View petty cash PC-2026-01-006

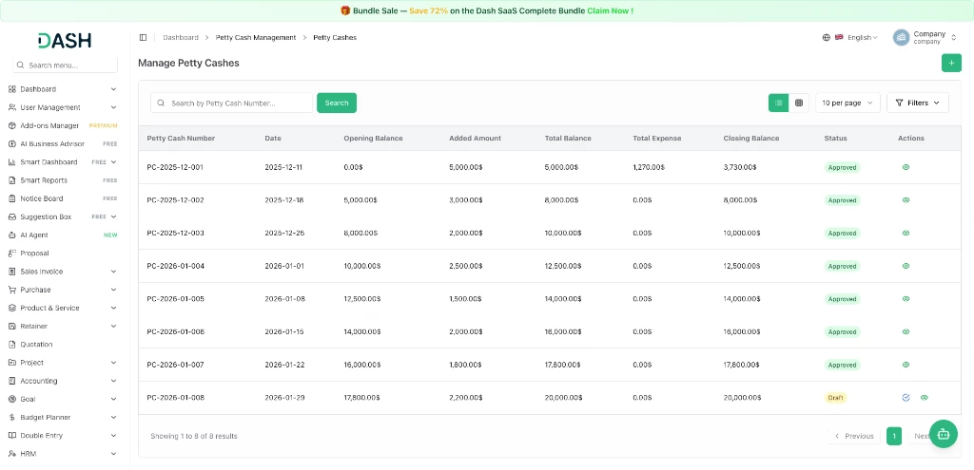(906, 331)
